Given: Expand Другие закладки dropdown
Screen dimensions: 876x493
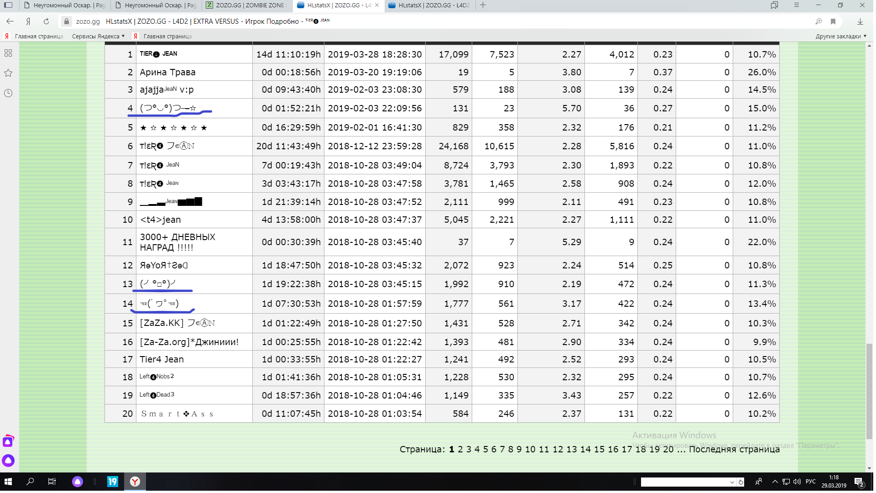Looking at the screenshot, I should click(x=840, y=37).
